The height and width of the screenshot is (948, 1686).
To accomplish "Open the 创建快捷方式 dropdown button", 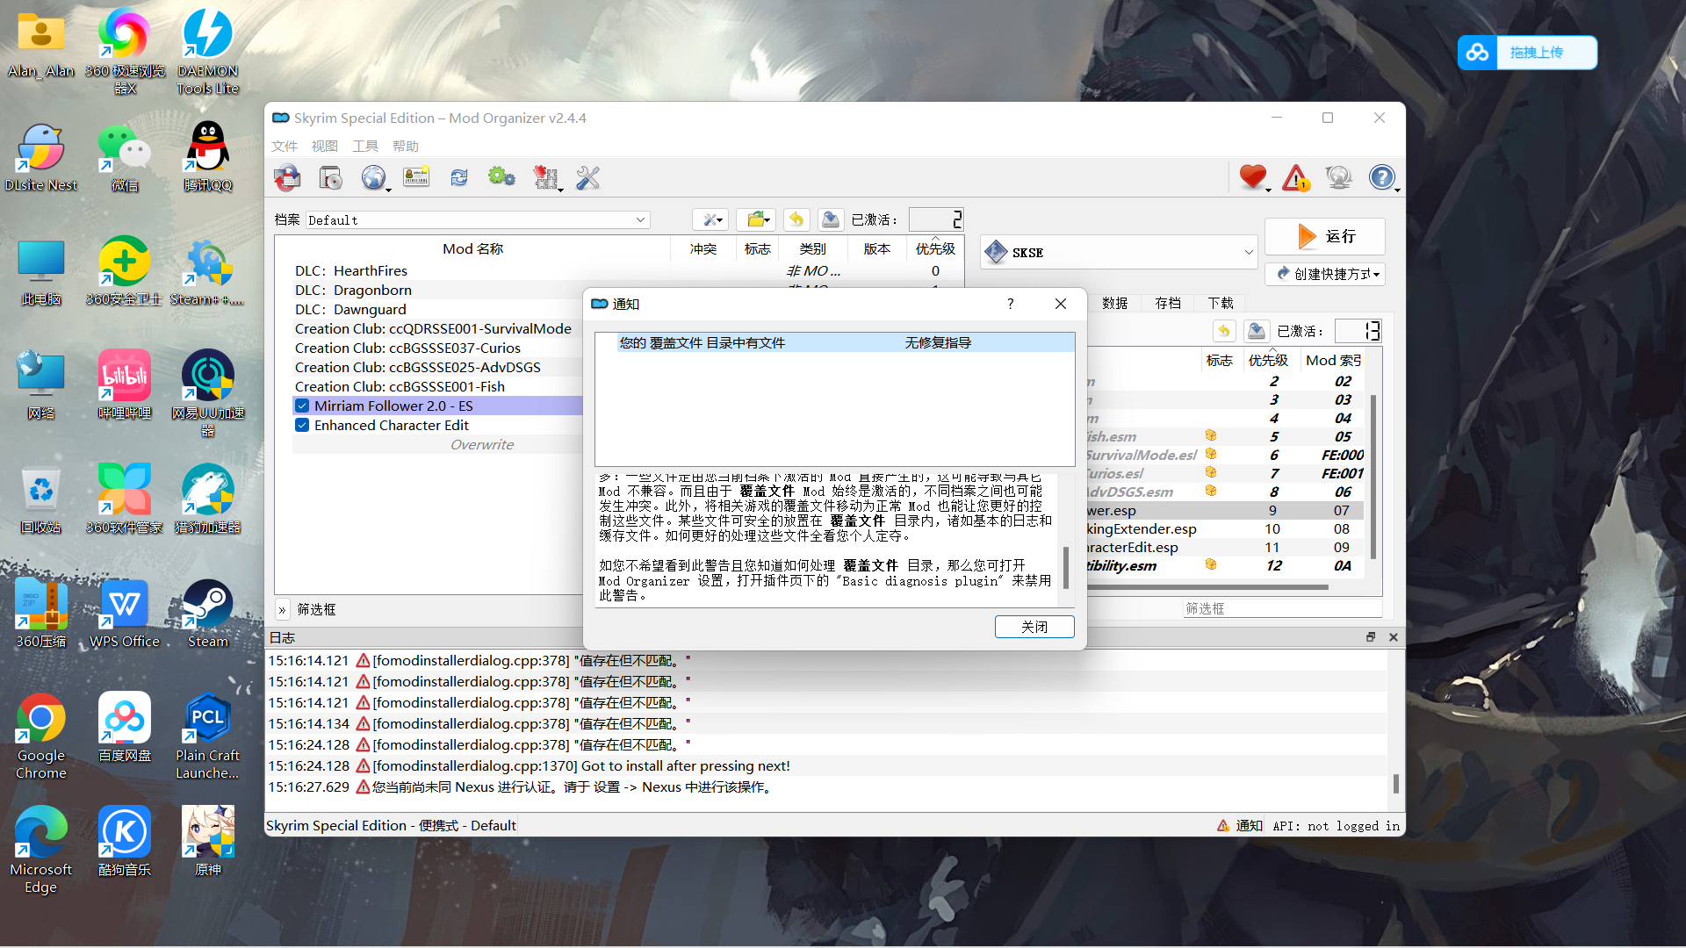I will 1325,274.
